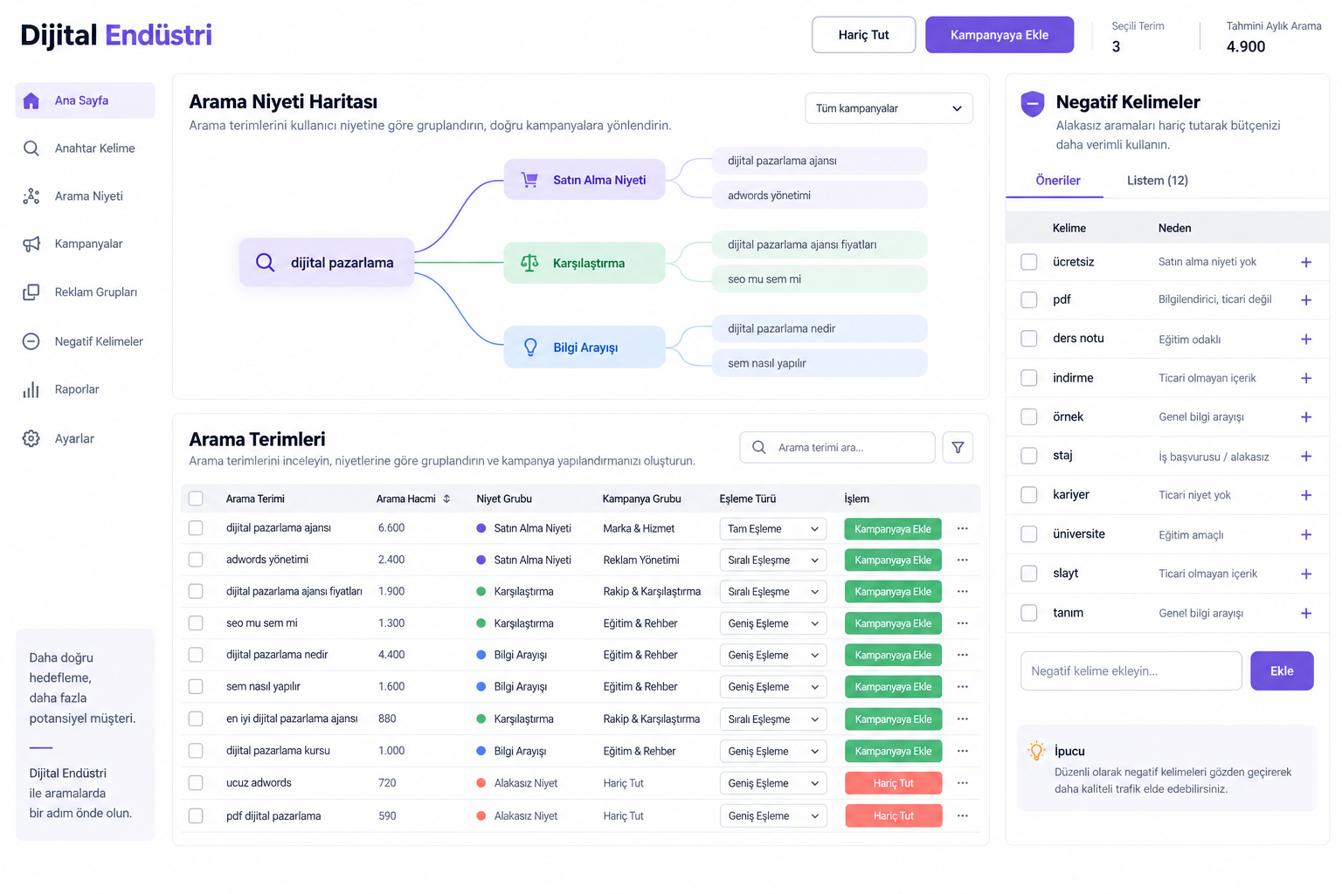Add 'staj' with its plus icon
The image size is (1342, 894).
coord(1306,457)
